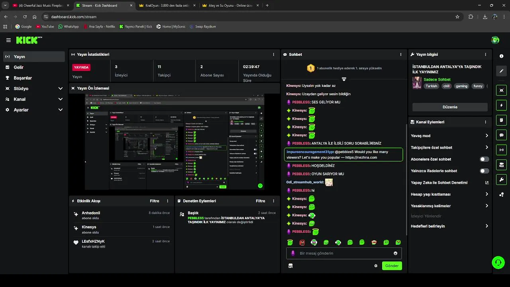
Task: Open the browser extensions puzzle icon
Action: pos(471,17)
